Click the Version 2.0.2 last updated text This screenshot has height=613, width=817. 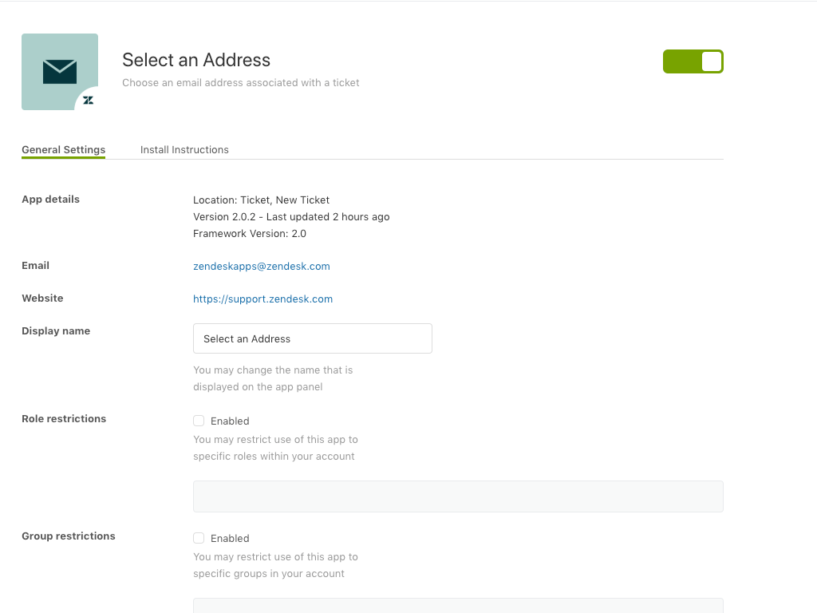(291, 217)
